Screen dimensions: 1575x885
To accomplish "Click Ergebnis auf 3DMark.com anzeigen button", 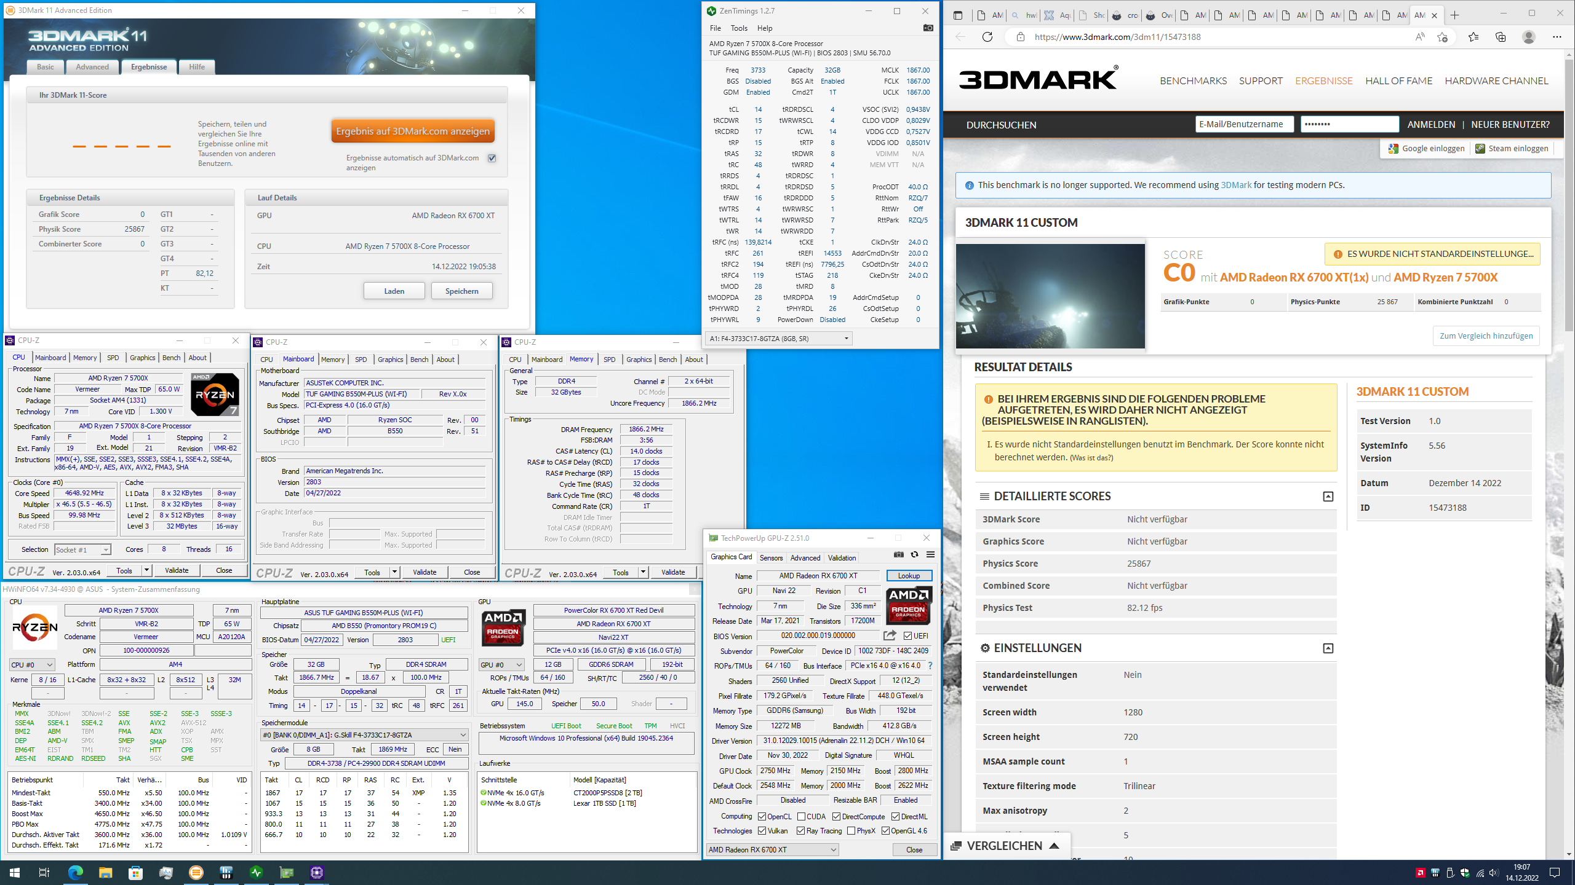I will [x=413, y=131].
